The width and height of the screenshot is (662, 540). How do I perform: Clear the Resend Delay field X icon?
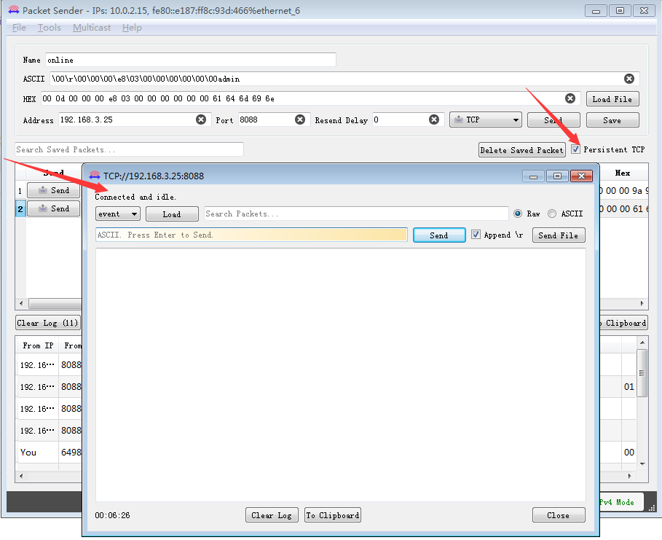(x=434, y=120)
